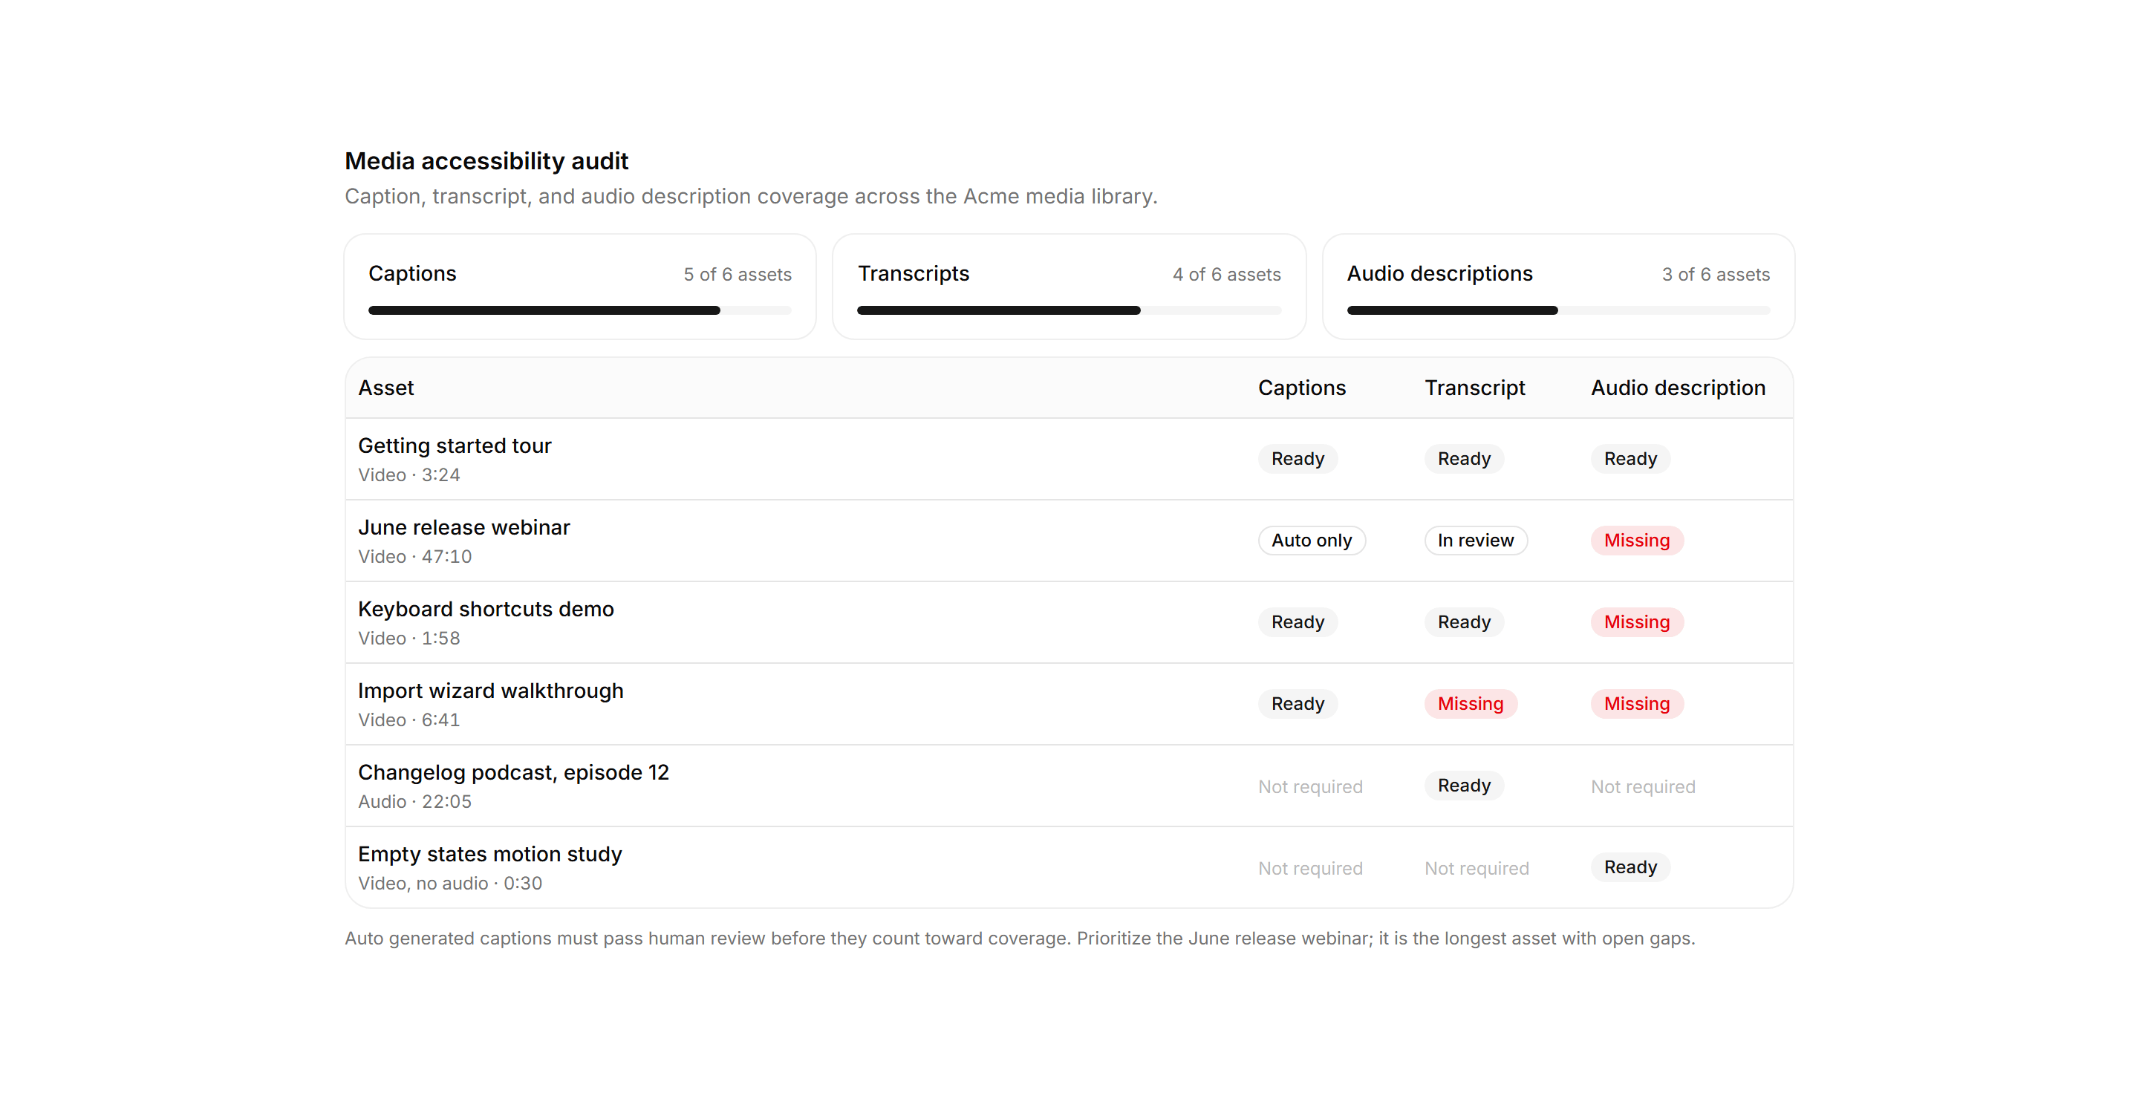Viewport: 2139px width, 1093px height.
Task: Select the 'Keyboard shortcuts demo' asset name
Action: point(486,609)
